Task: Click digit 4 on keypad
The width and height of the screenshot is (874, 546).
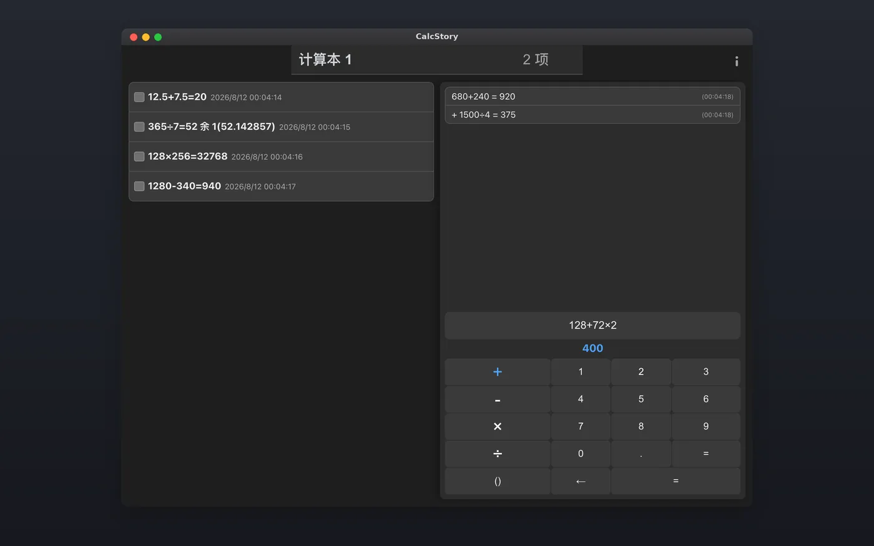Action: (x=581, y=399)
